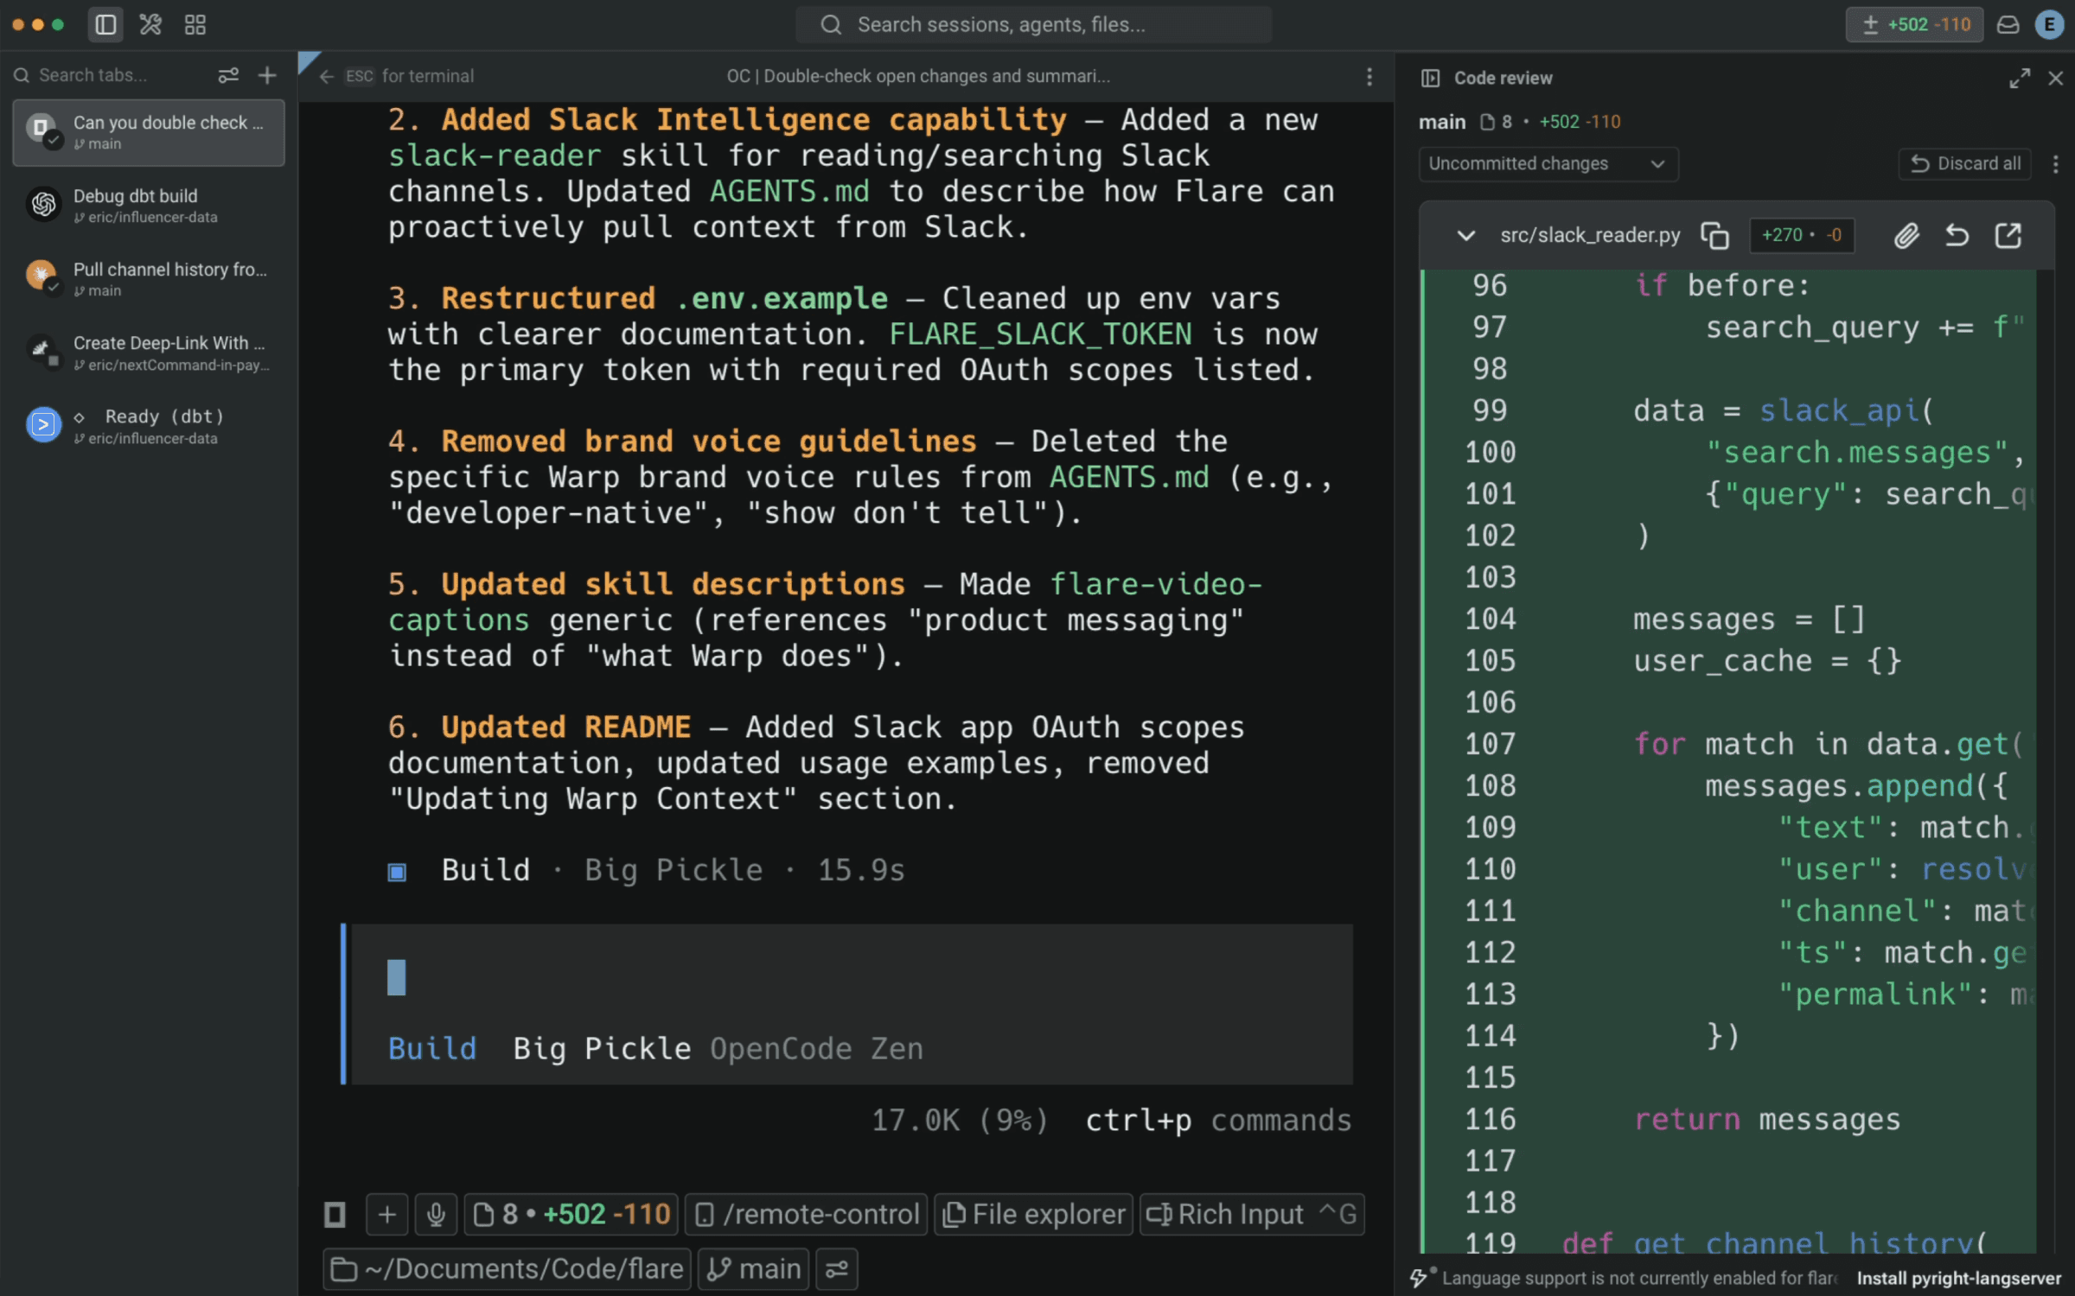Collapse the src/slack_reader.py diff
2075x1296 pixels.
1465,235
